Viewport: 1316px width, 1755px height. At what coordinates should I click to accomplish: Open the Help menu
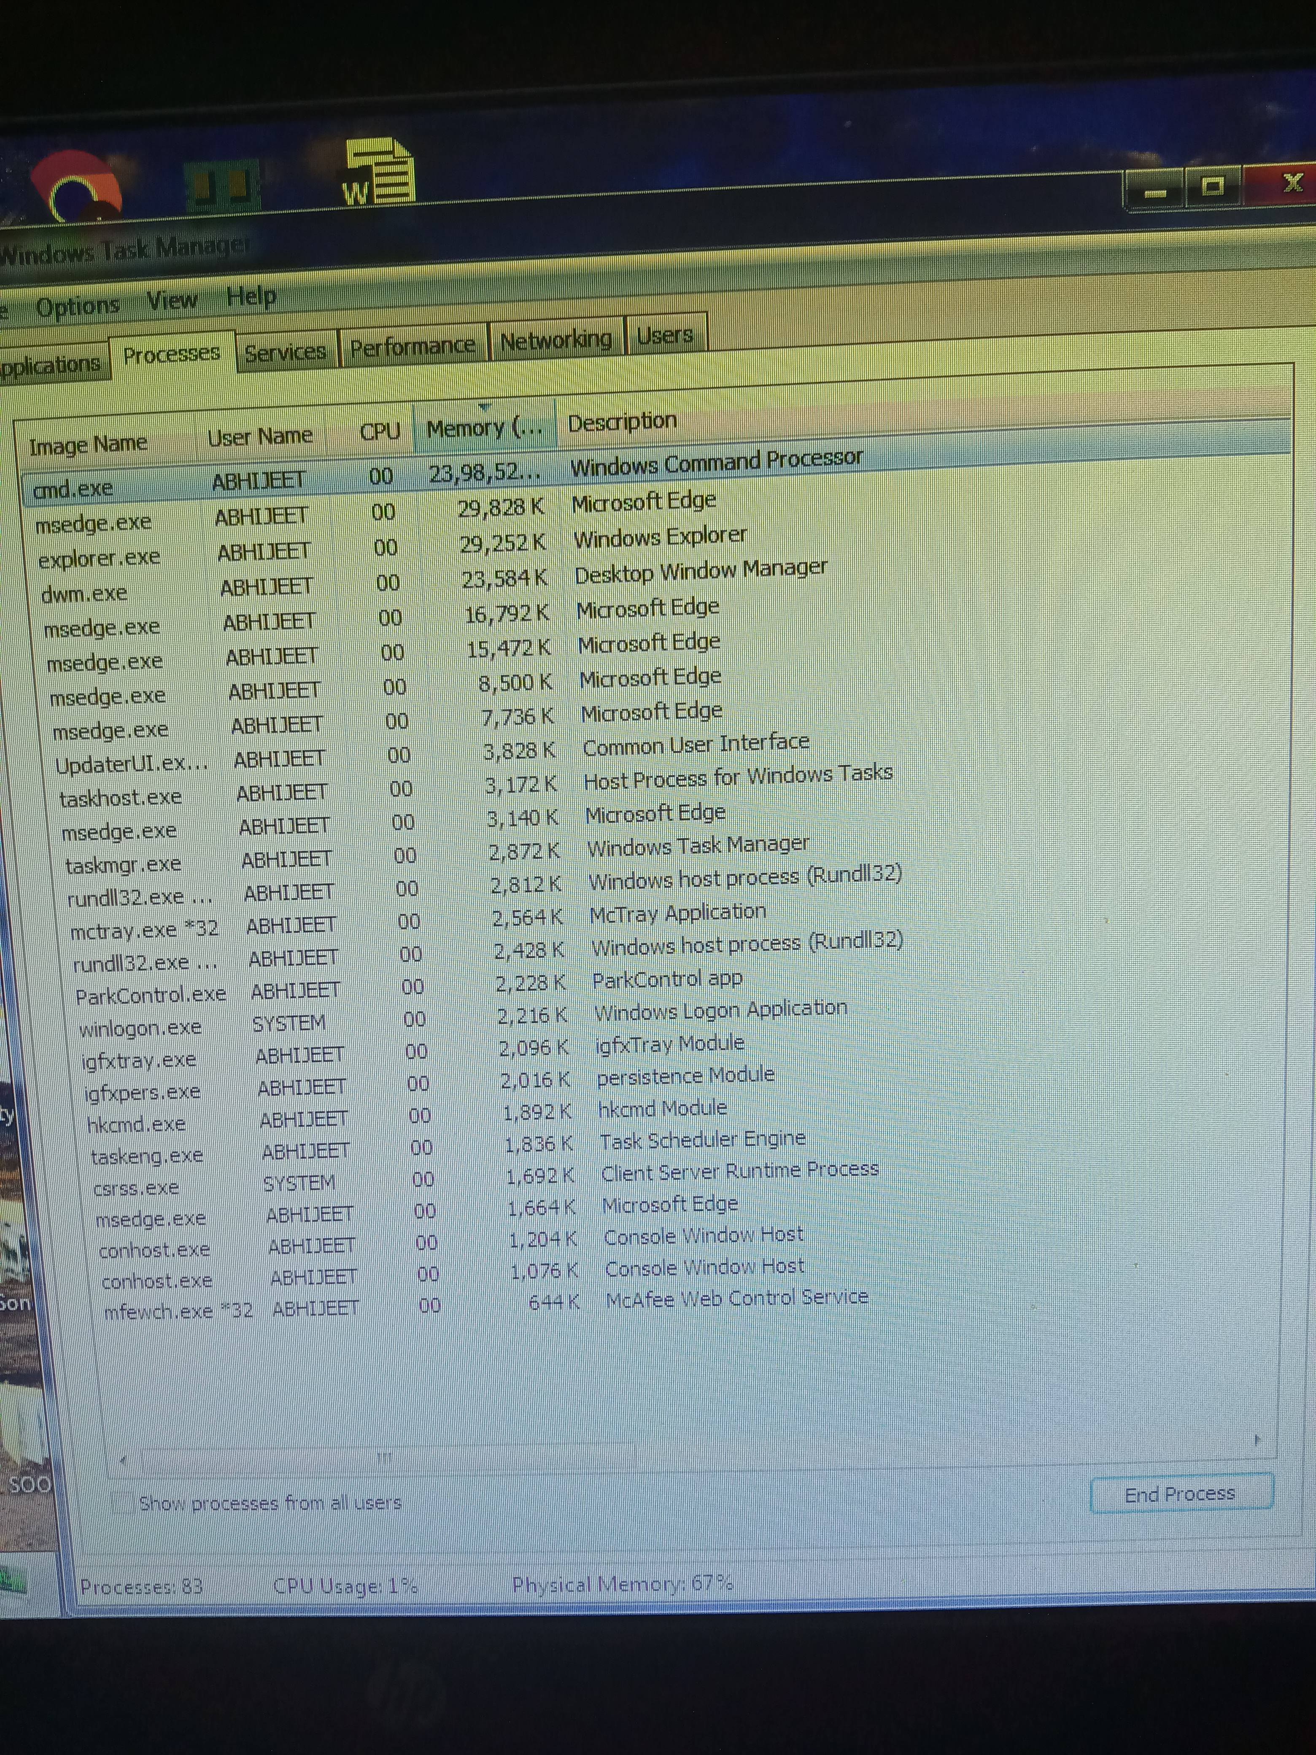pos(251,297)
